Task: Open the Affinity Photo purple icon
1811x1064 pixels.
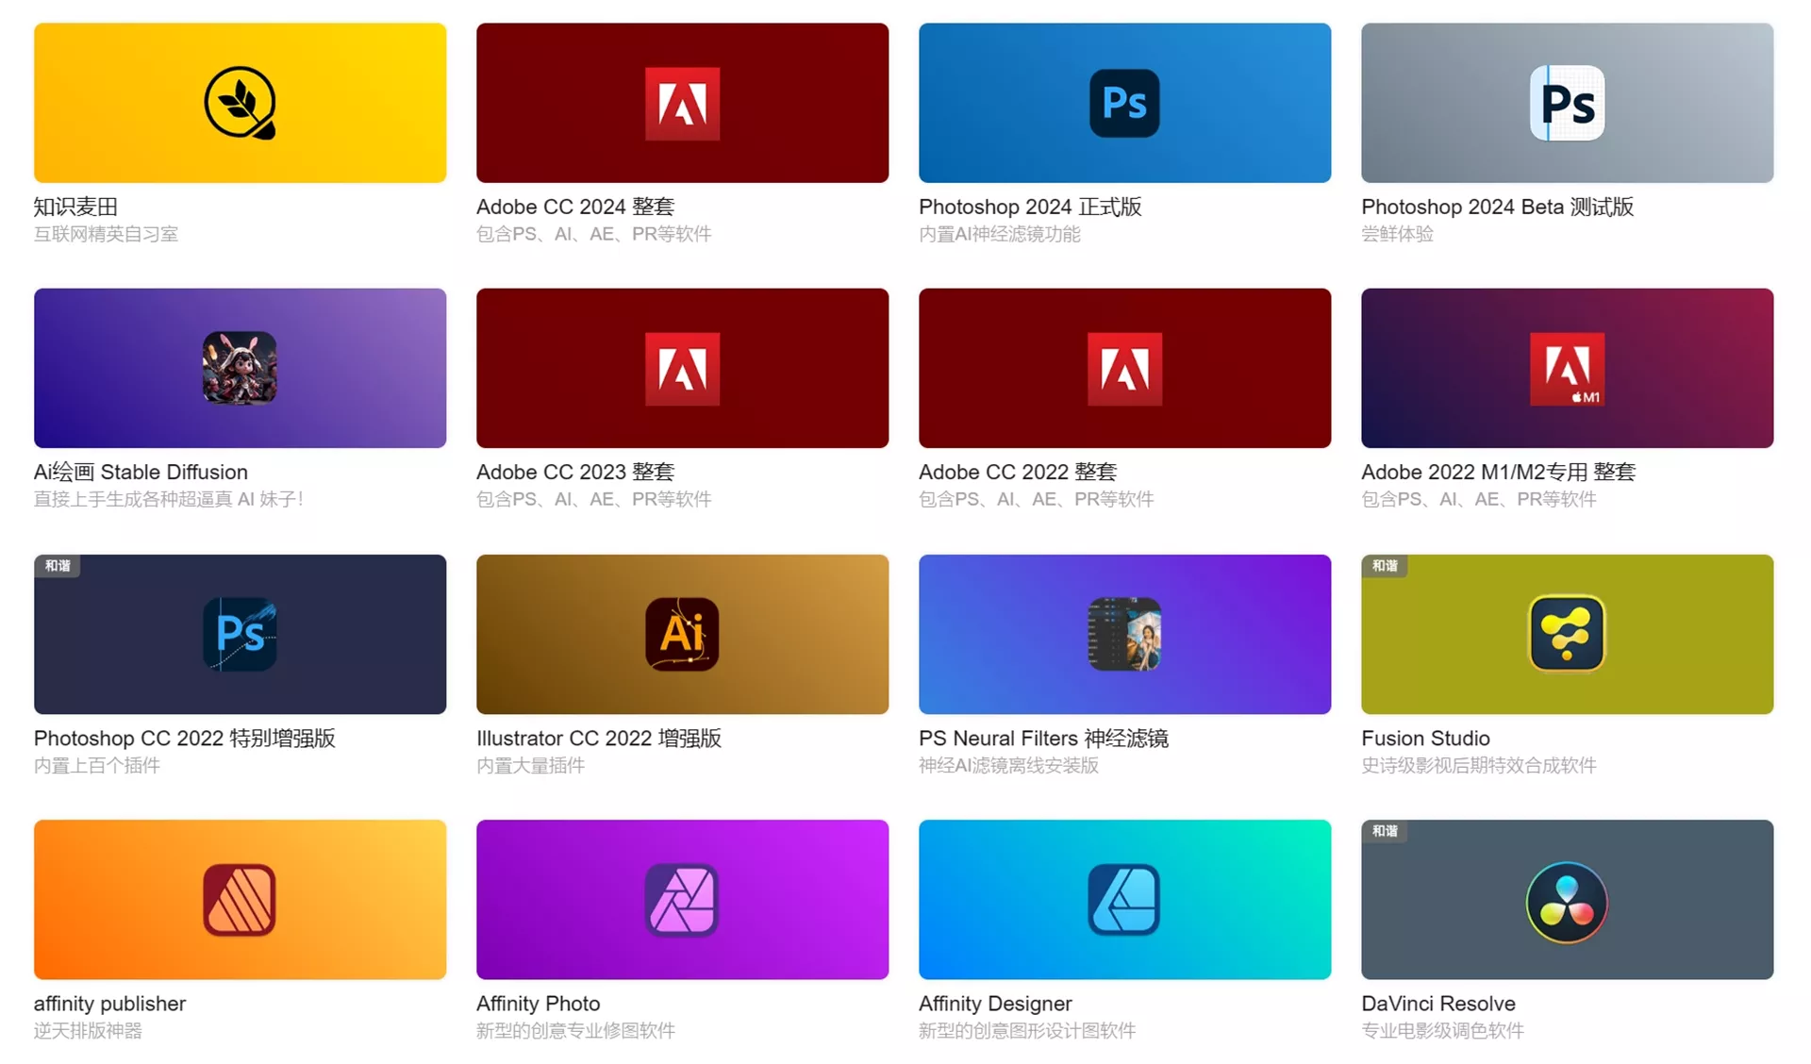Action: (x=682, y=900)
